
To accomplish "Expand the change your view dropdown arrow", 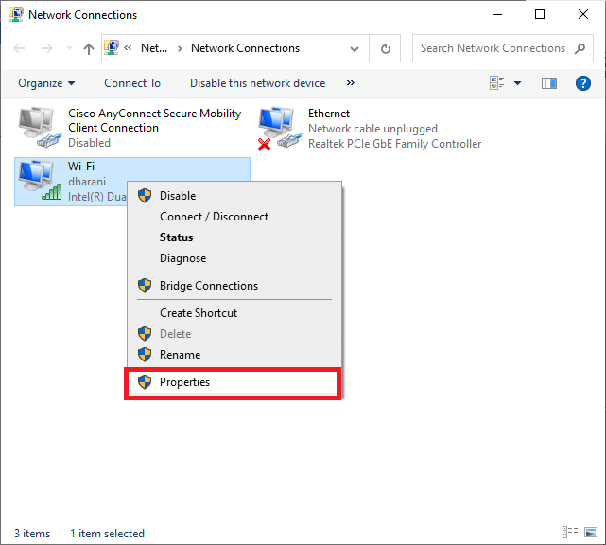I will [517, 83].
